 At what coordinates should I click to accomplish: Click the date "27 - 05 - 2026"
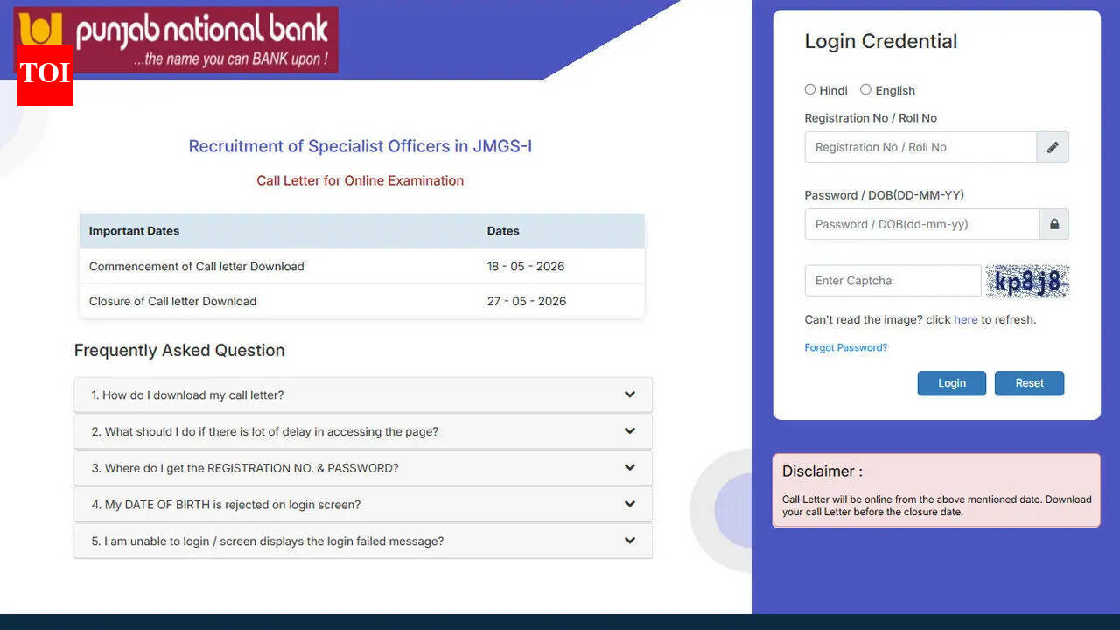pos(527,301)
